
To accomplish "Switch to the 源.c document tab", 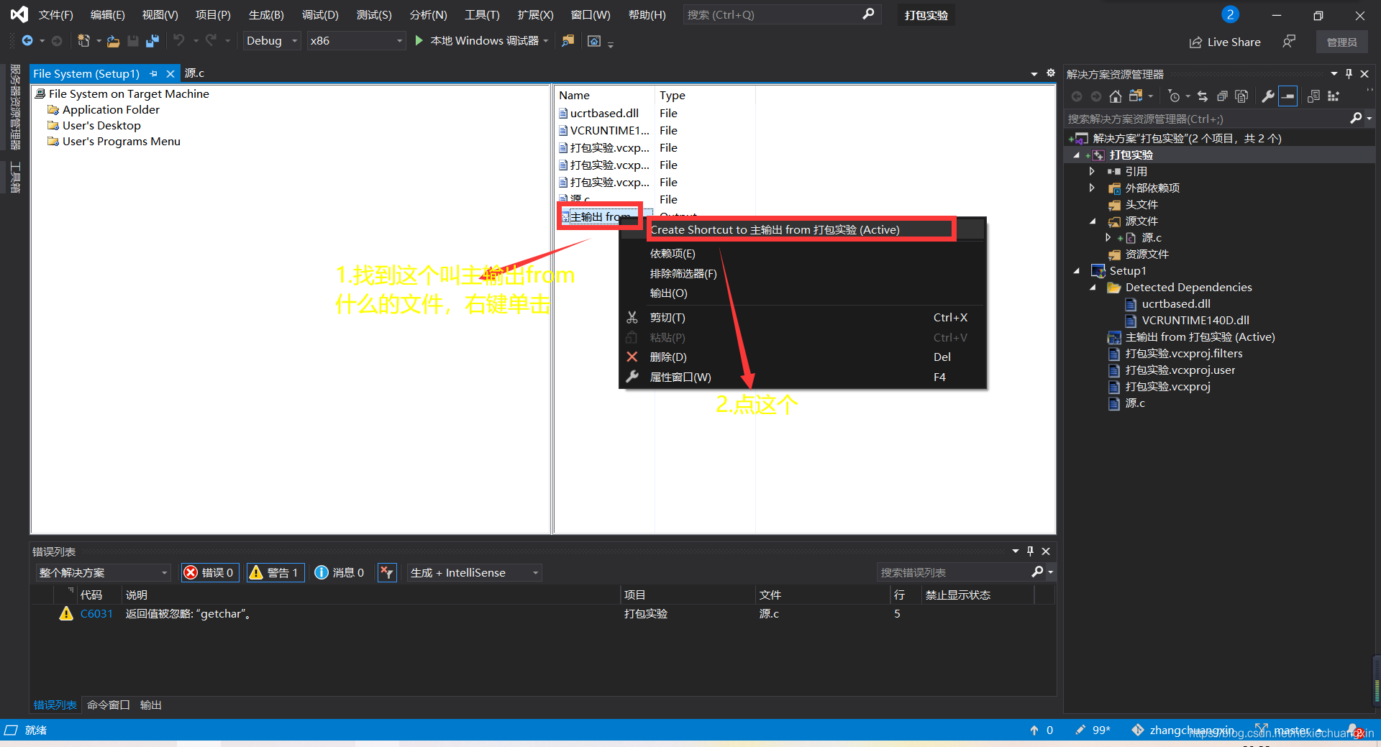I will 194,73.
